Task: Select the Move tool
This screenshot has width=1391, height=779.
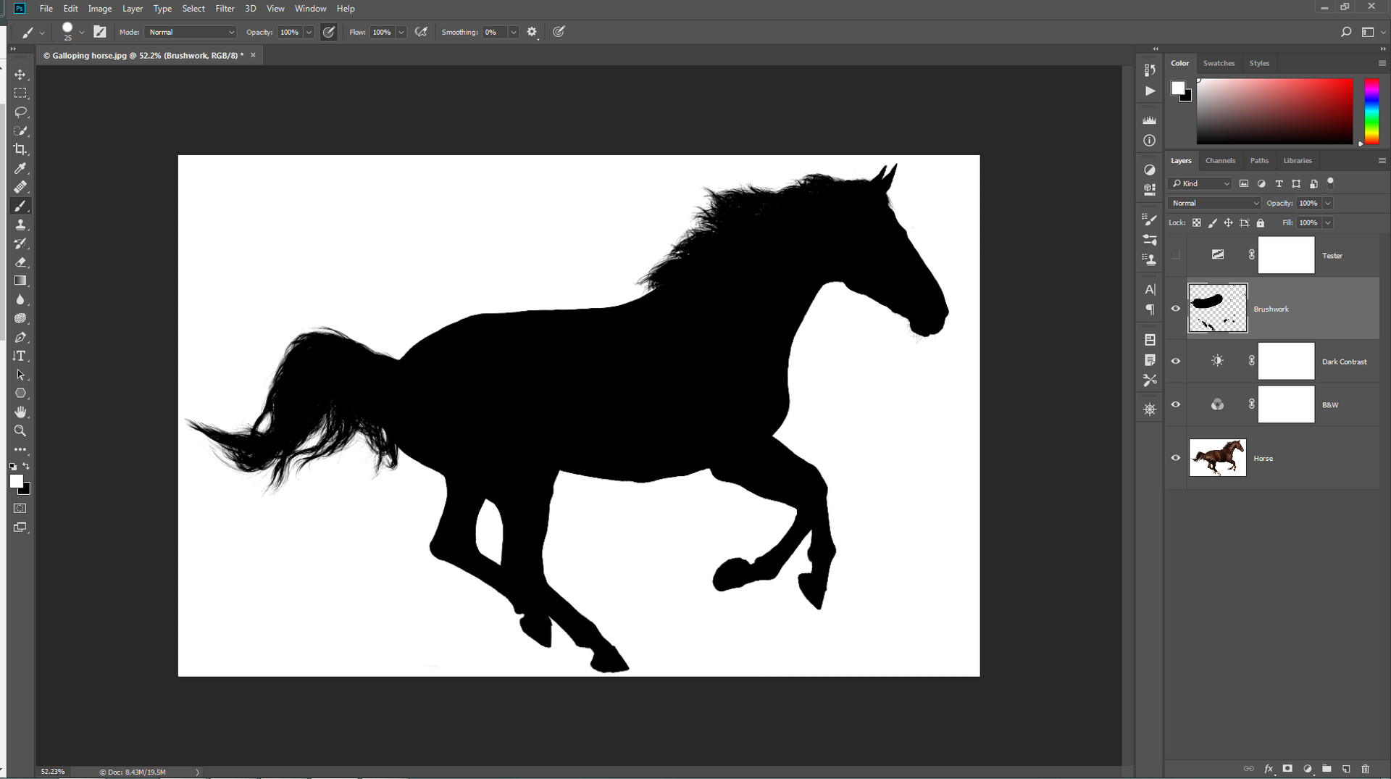Action: click(x=20, y=74)
